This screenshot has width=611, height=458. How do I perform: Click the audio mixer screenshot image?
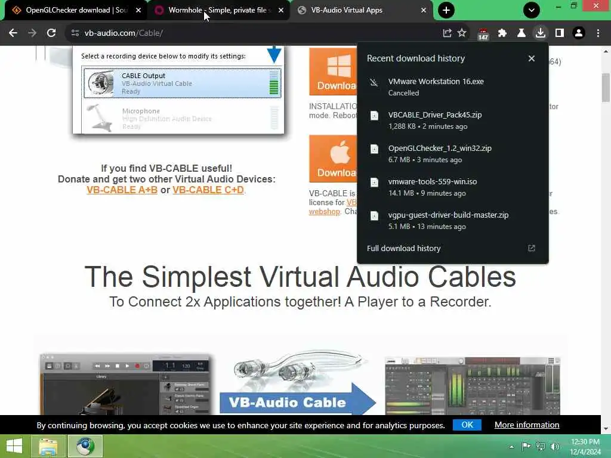pyautogui.click(x=473, y=386)
